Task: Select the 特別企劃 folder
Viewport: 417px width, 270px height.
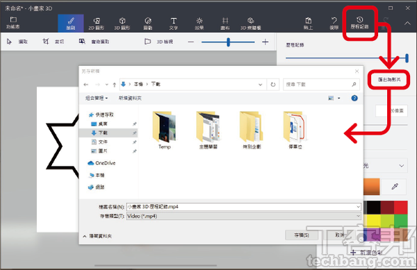Action: [x=252, y=130]
